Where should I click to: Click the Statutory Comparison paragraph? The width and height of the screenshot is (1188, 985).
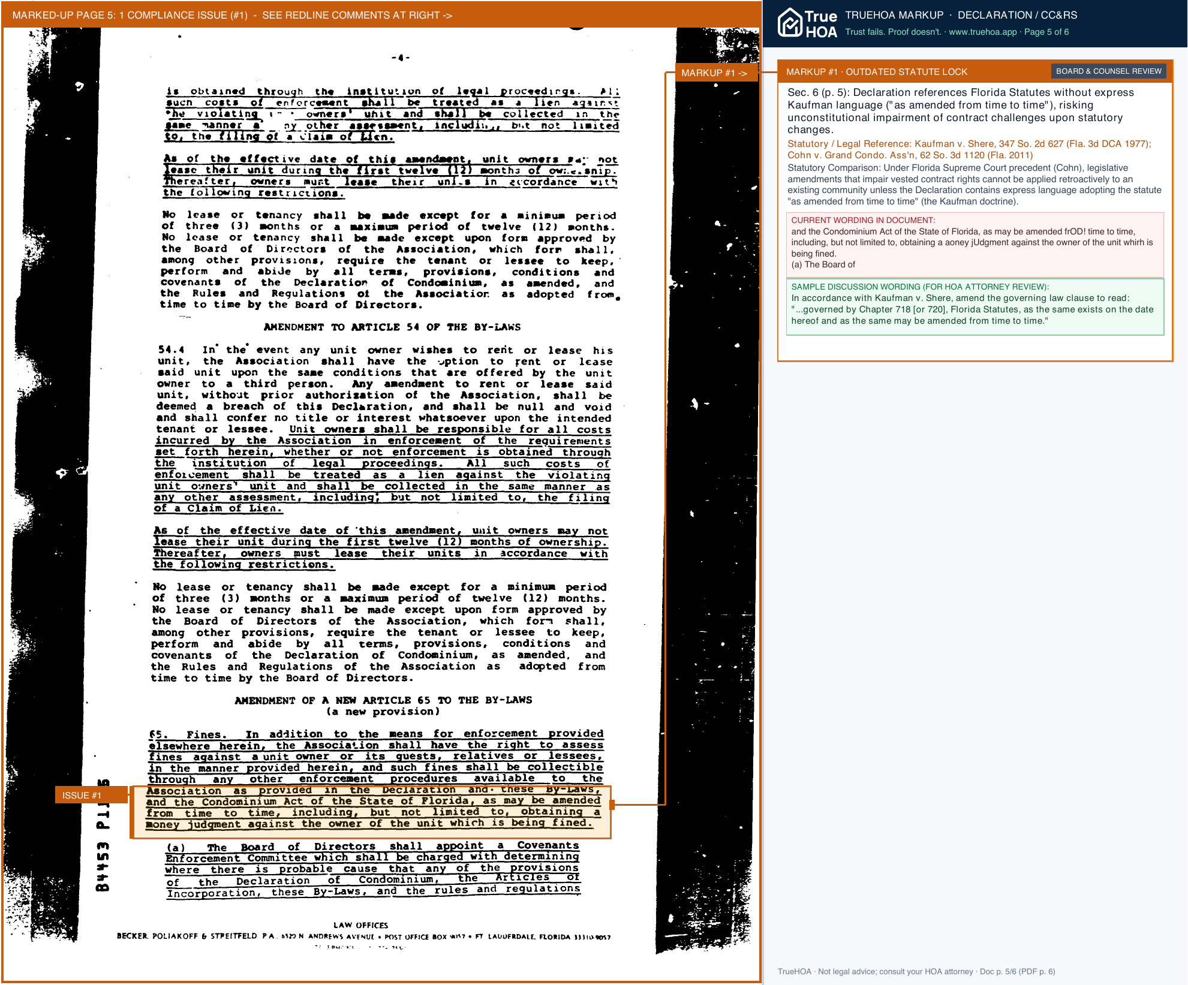[x=974, y=185]
